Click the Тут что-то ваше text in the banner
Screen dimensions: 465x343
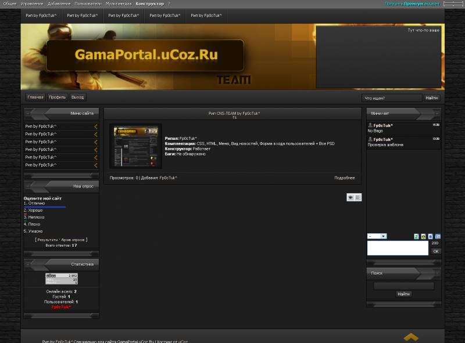pos(424,30)
